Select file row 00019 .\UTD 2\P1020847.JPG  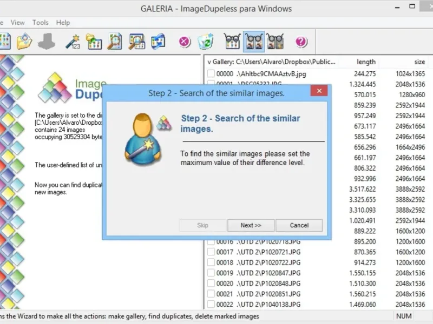pos(316,273)
